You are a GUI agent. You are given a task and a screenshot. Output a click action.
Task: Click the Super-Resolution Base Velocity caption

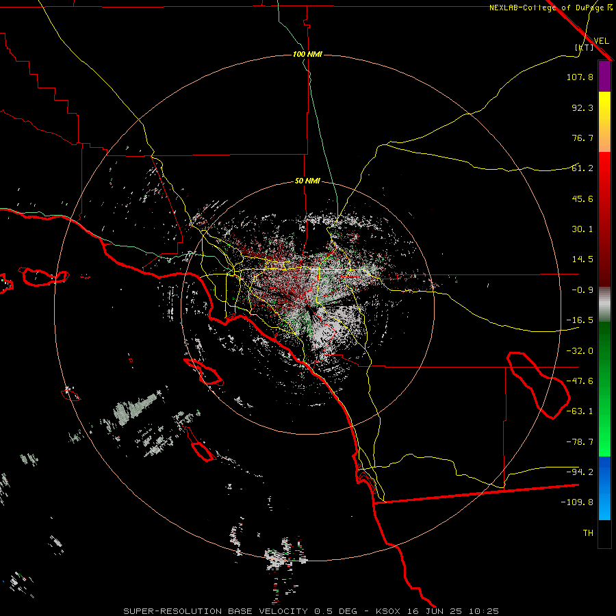[311, 611]
